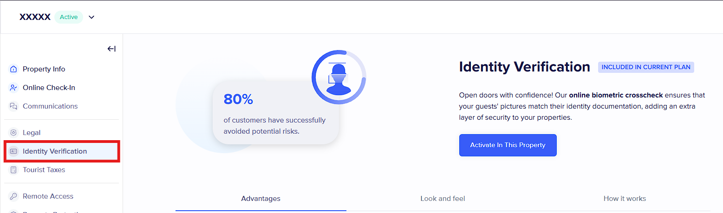This screenshot has height=213, width=723.
Task: Click the Identity Verification ID card icon
Action: pos(13,151)
